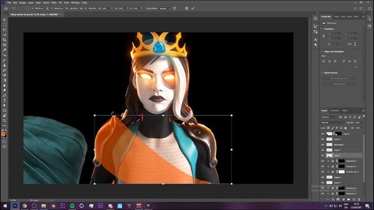Open the File menu
374x210 pixels.
(9, 2)
